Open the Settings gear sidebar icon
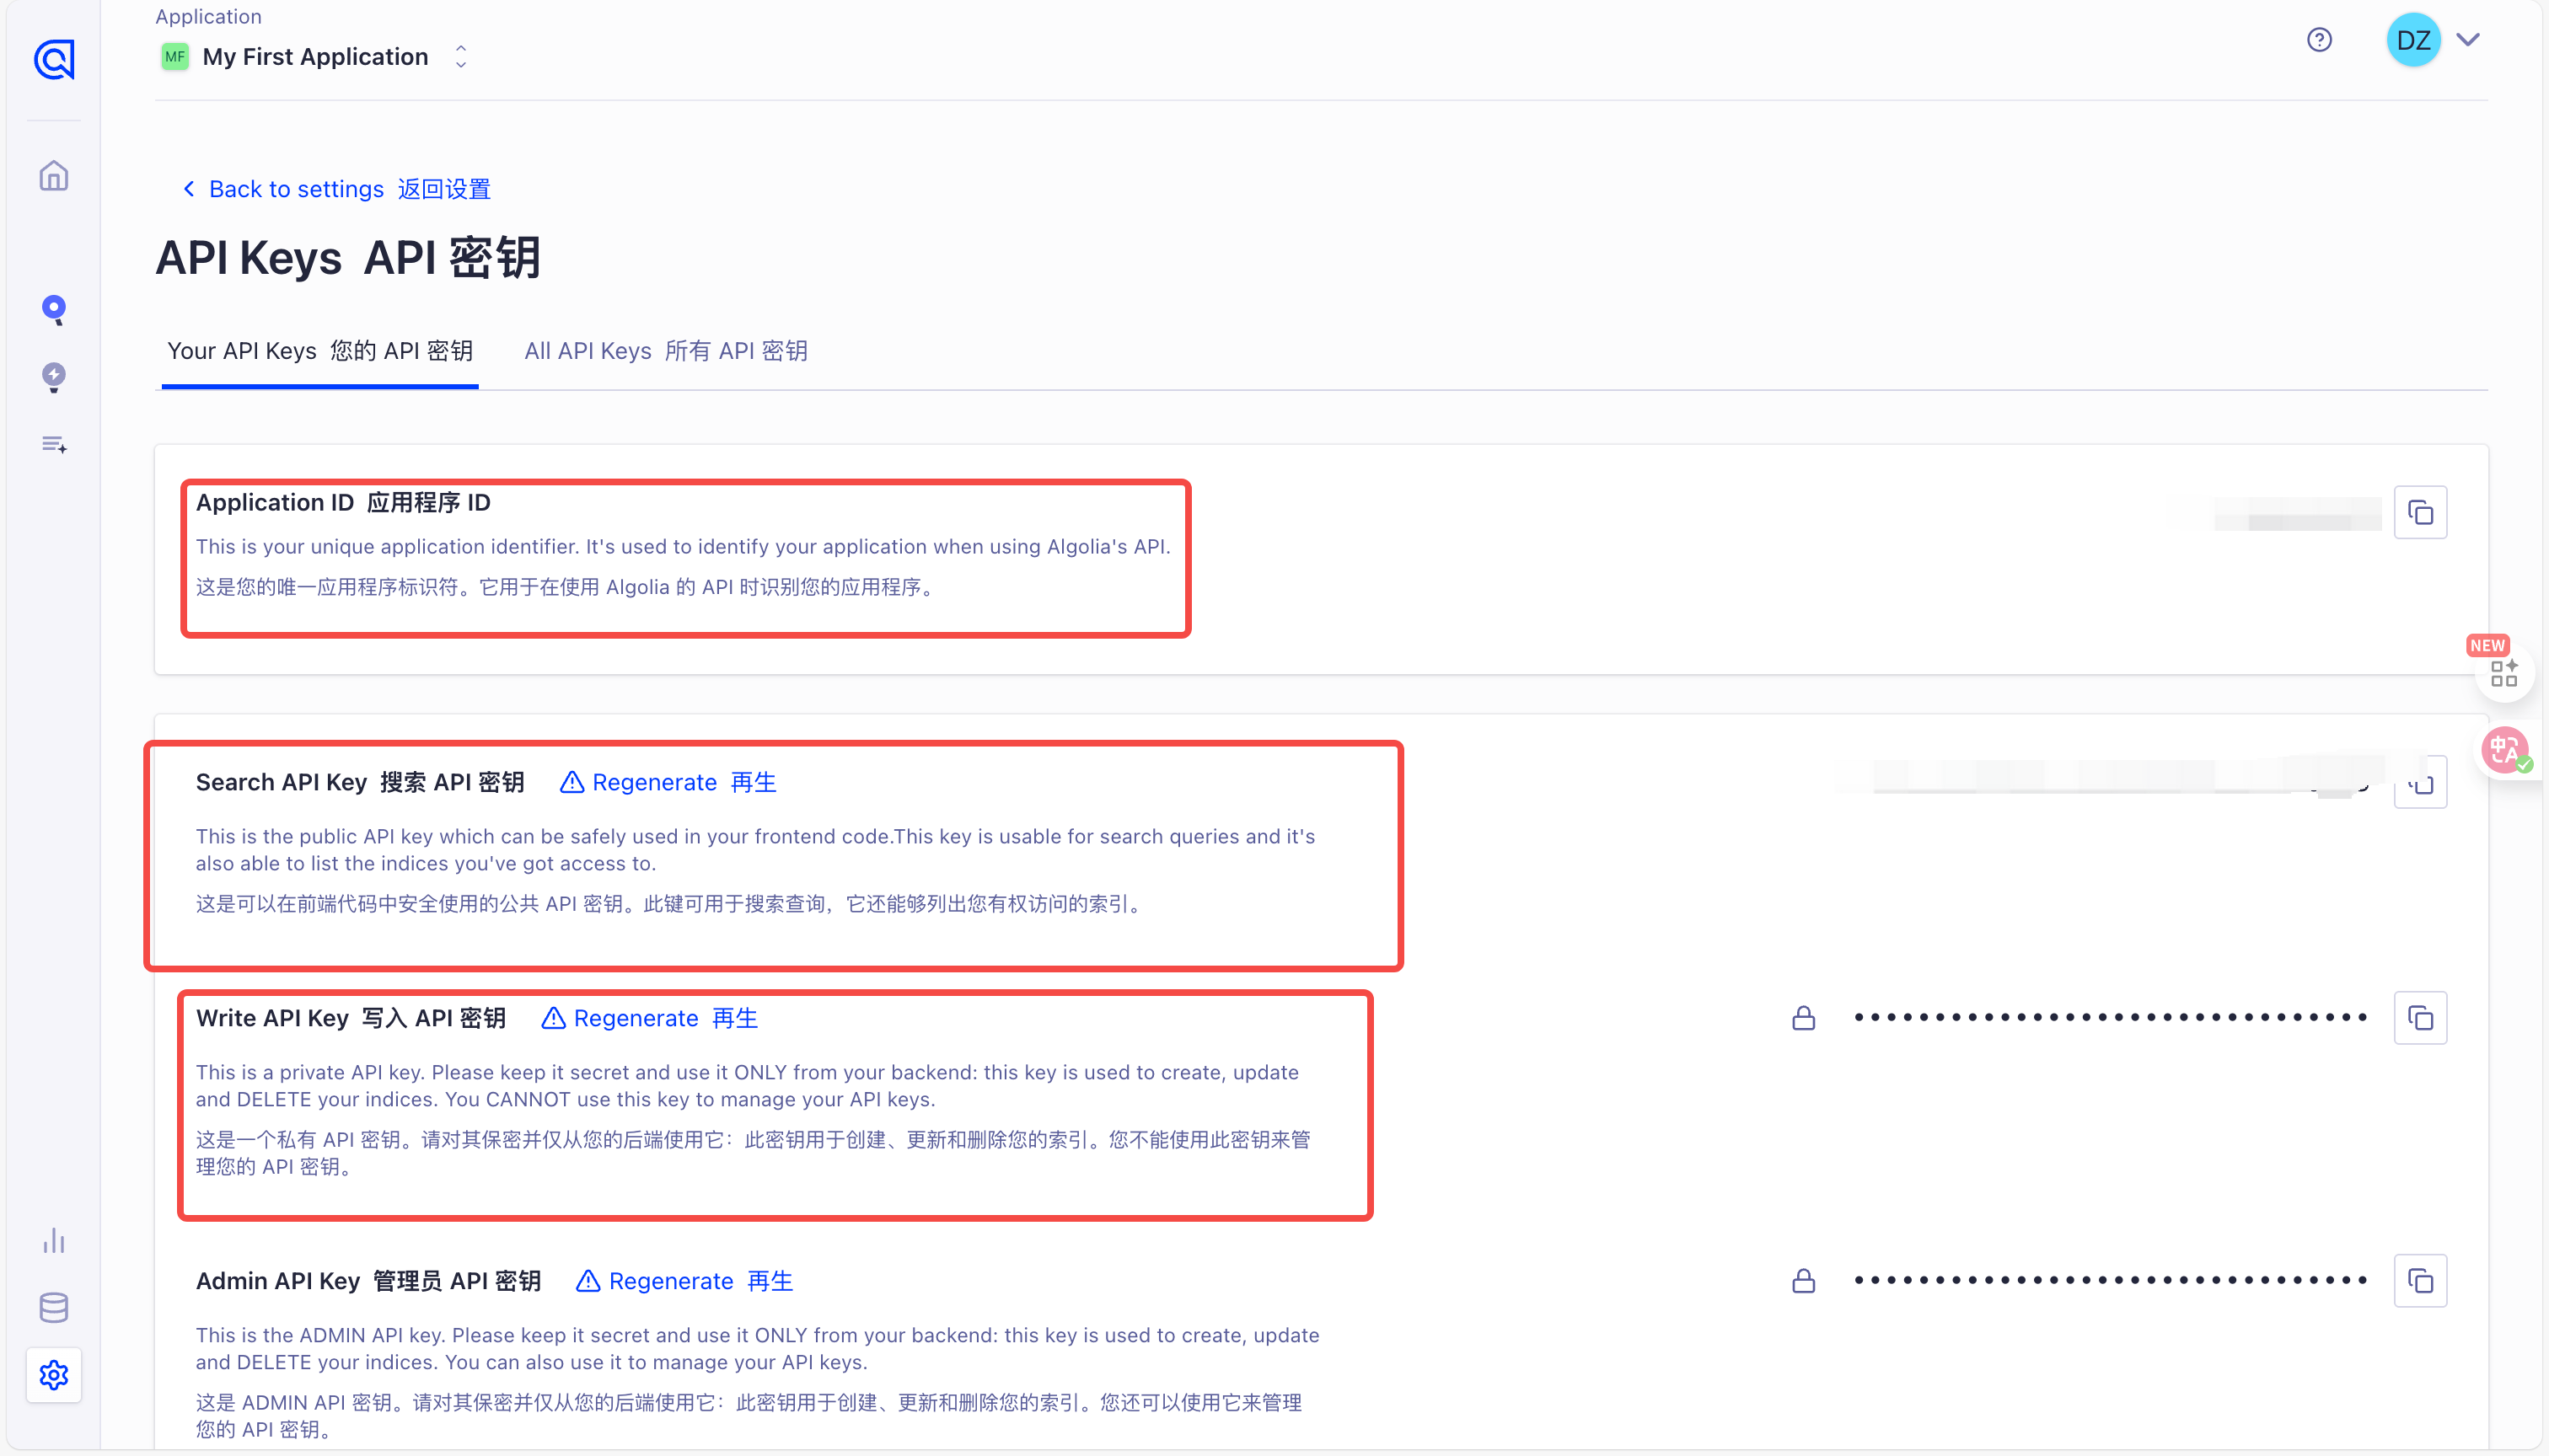The height and width of the screenshot is (1456, 2549). pyautogui.click(x=54, y=1375)
